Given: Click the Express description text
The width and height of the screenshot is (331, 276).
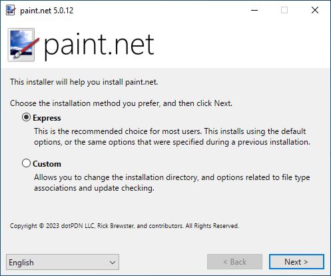Looking at the screenshot, I should [x=172, y=137].
